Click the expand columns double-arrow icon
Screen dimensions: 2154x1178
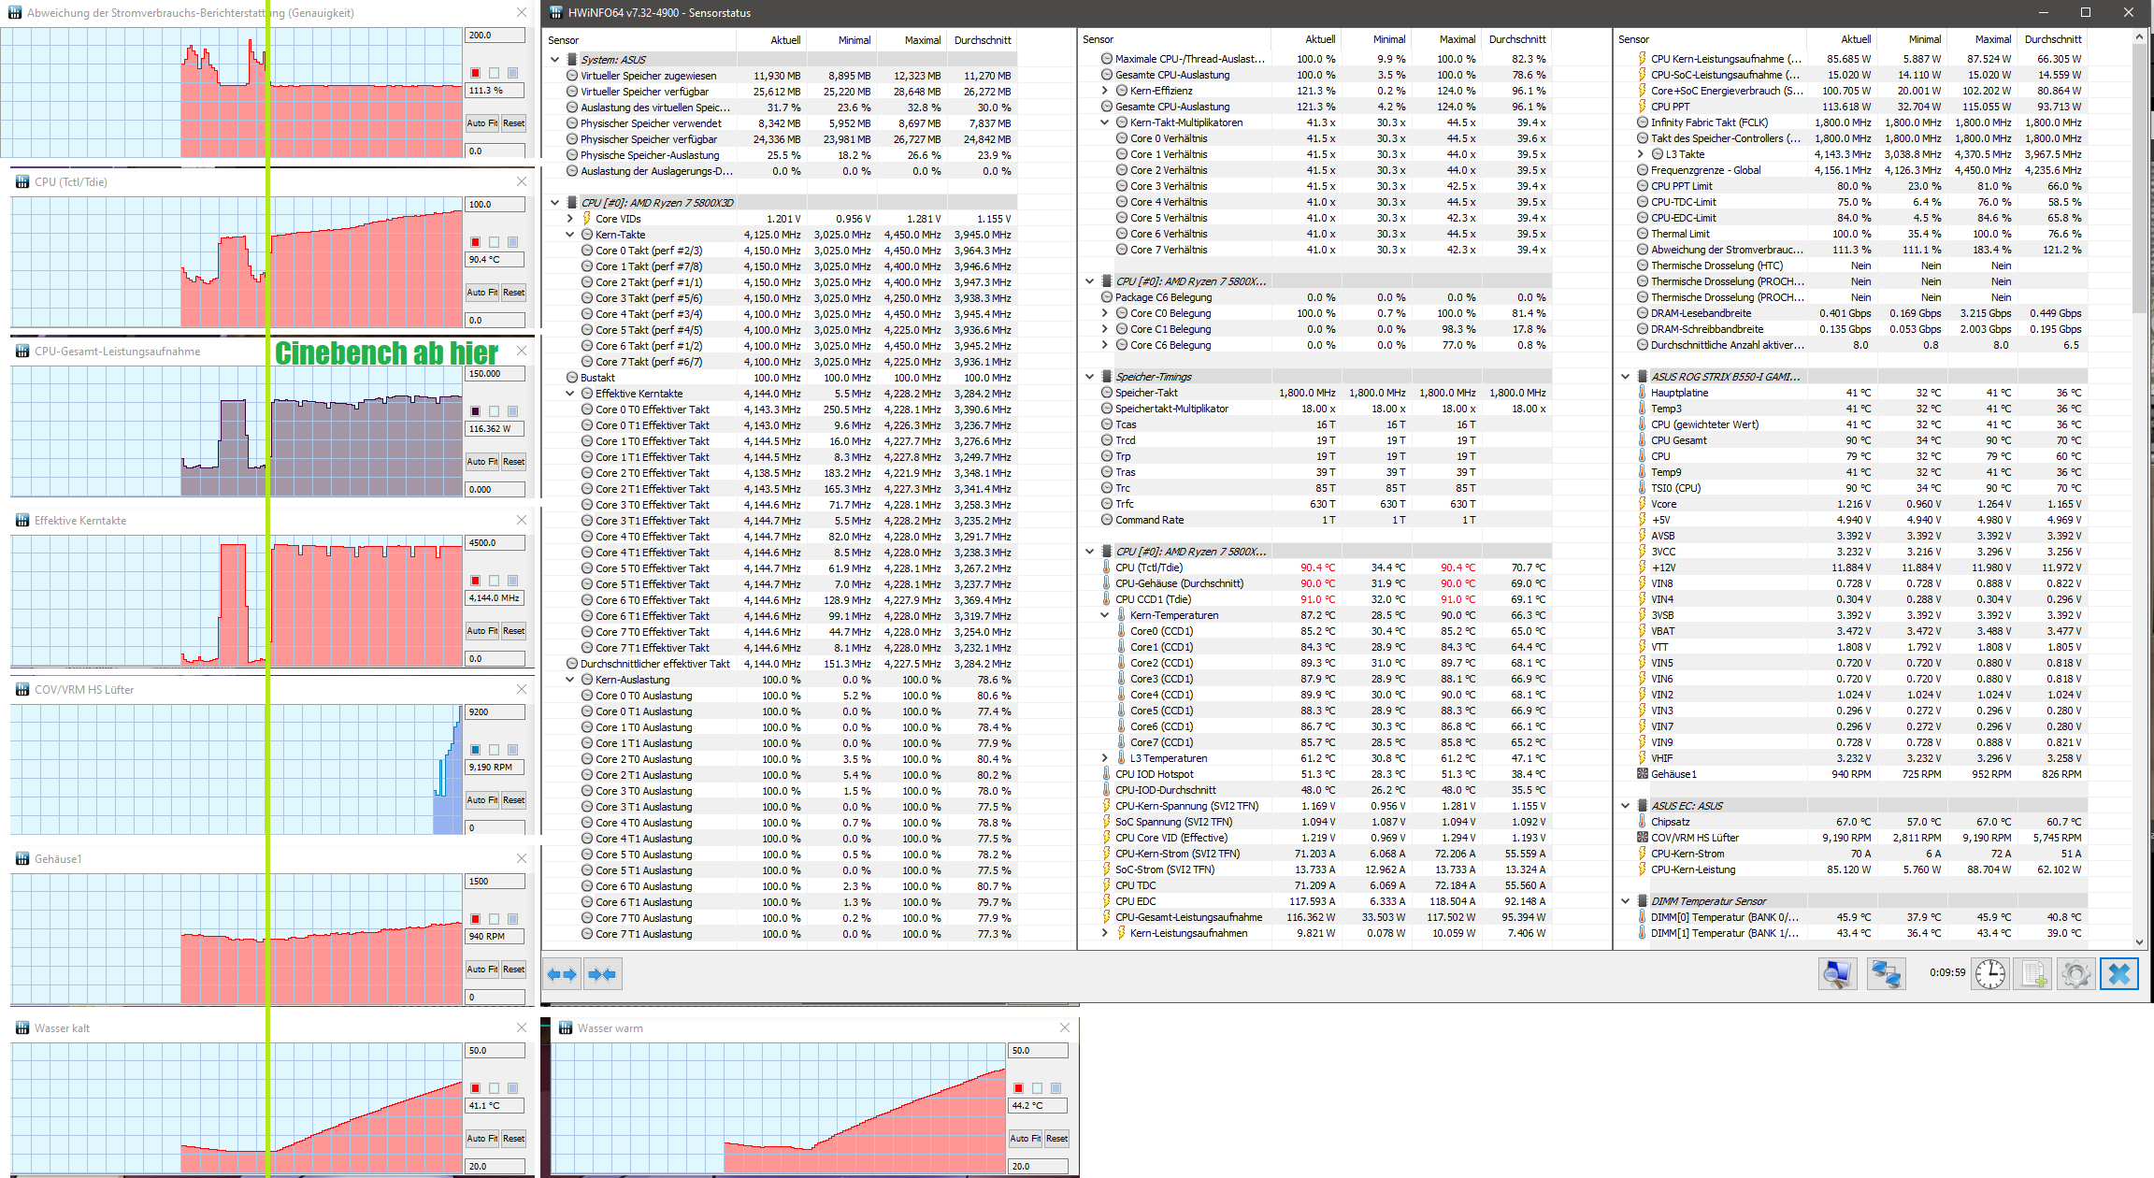562,974
